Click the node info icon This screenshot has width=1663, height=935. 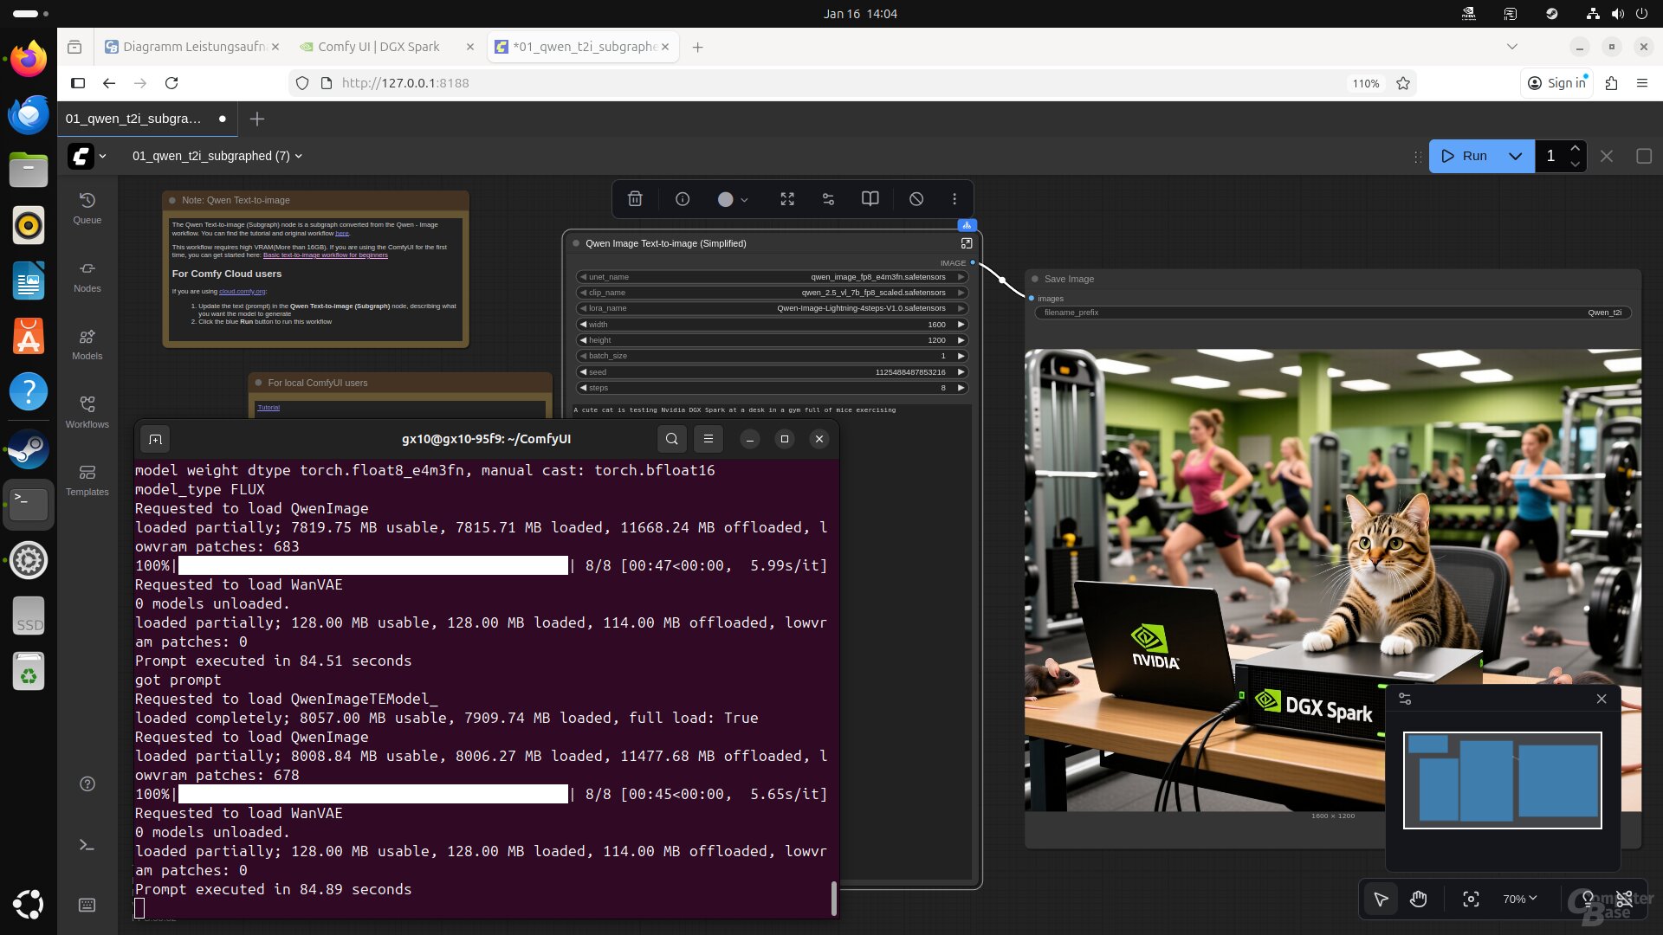(x=683, y=199)
